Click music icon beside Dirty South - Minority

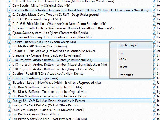tap(10, 6)
